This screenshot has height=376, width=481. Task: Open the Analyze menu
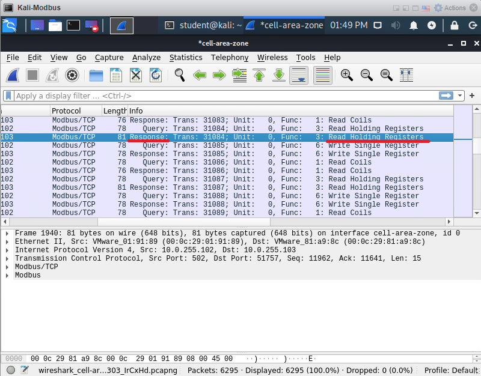pyautogui.click(x=146, y=58)
